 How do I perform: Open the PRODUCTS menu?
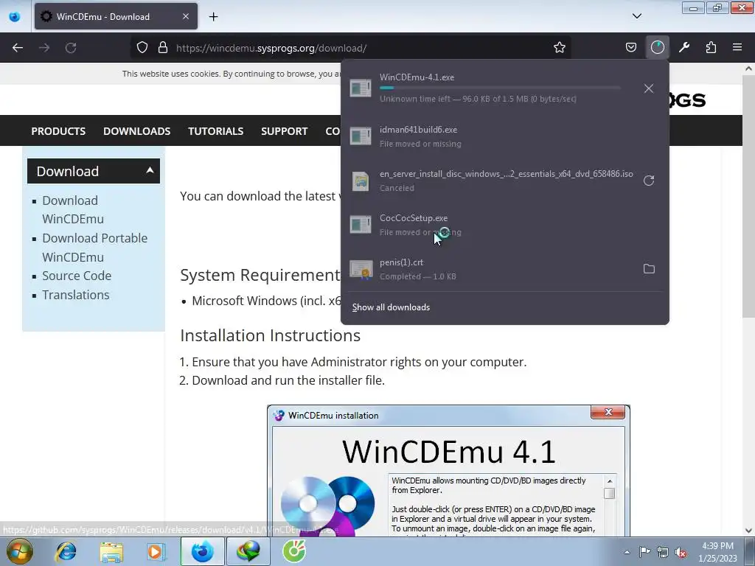click(x=58, y=131)
